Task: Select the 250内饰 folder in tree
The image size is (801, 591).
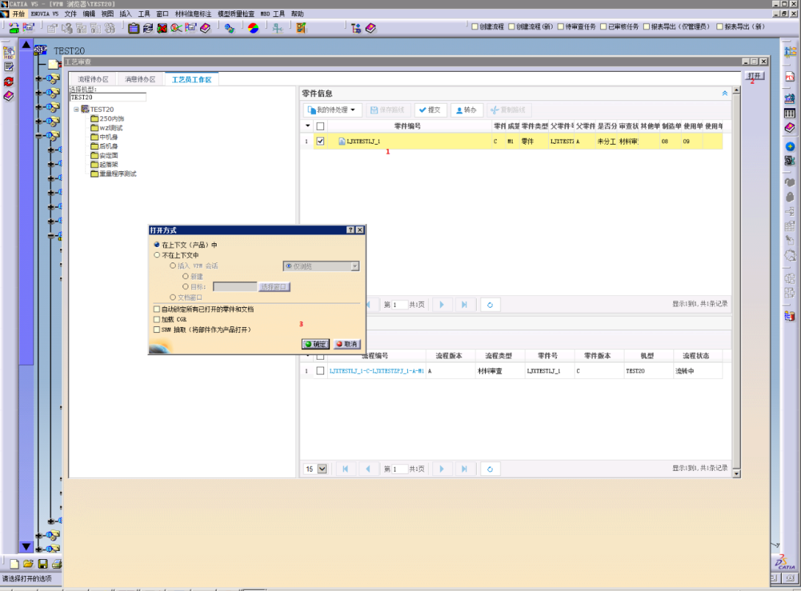Action: [x=108, y=119]
